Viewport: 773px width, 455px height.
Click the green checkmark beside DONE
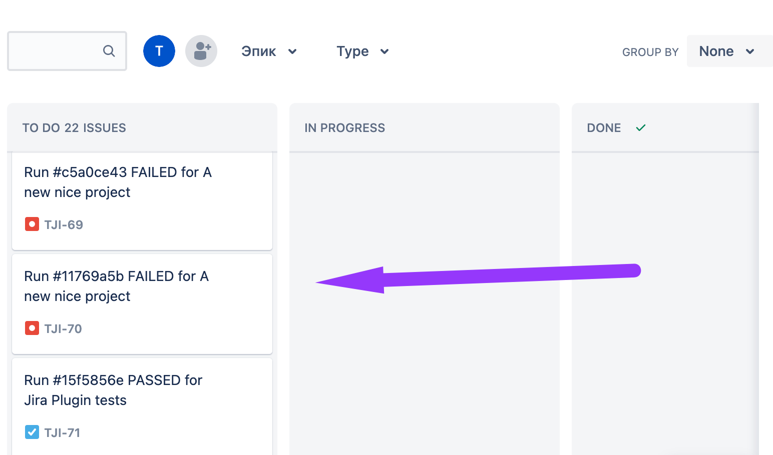[x=641, y=128]
